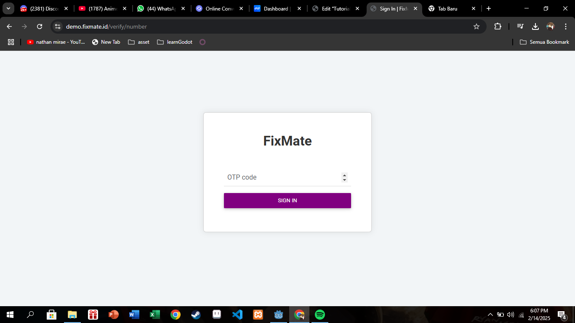
Task: Increase OTP value with up stepper arrow
Action: click(x=344, y=175)
